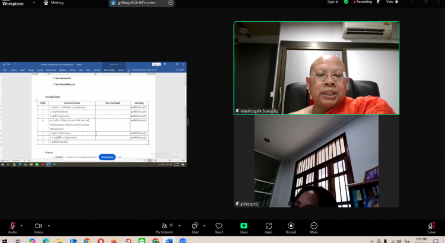Open Word ribbon display options icon
The width and height of the screenshot is (445, 243).
pyautogui.click(x=165, y=65)
